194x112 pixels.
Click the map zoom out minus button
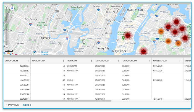(7, 46)
